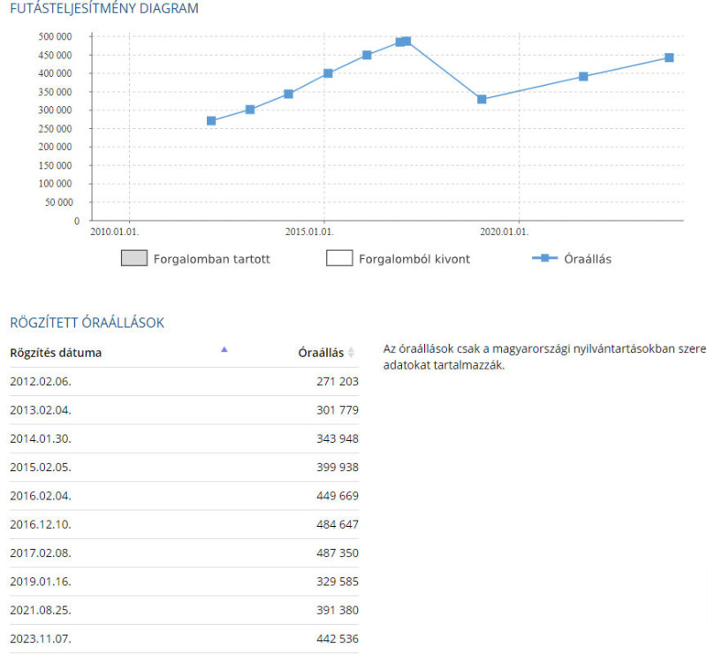Click the value 487 350

(338, 553)
